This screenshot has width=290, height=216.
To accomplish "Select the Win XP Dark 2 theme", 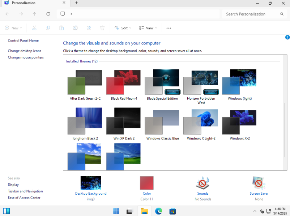I will click(124, 124).
